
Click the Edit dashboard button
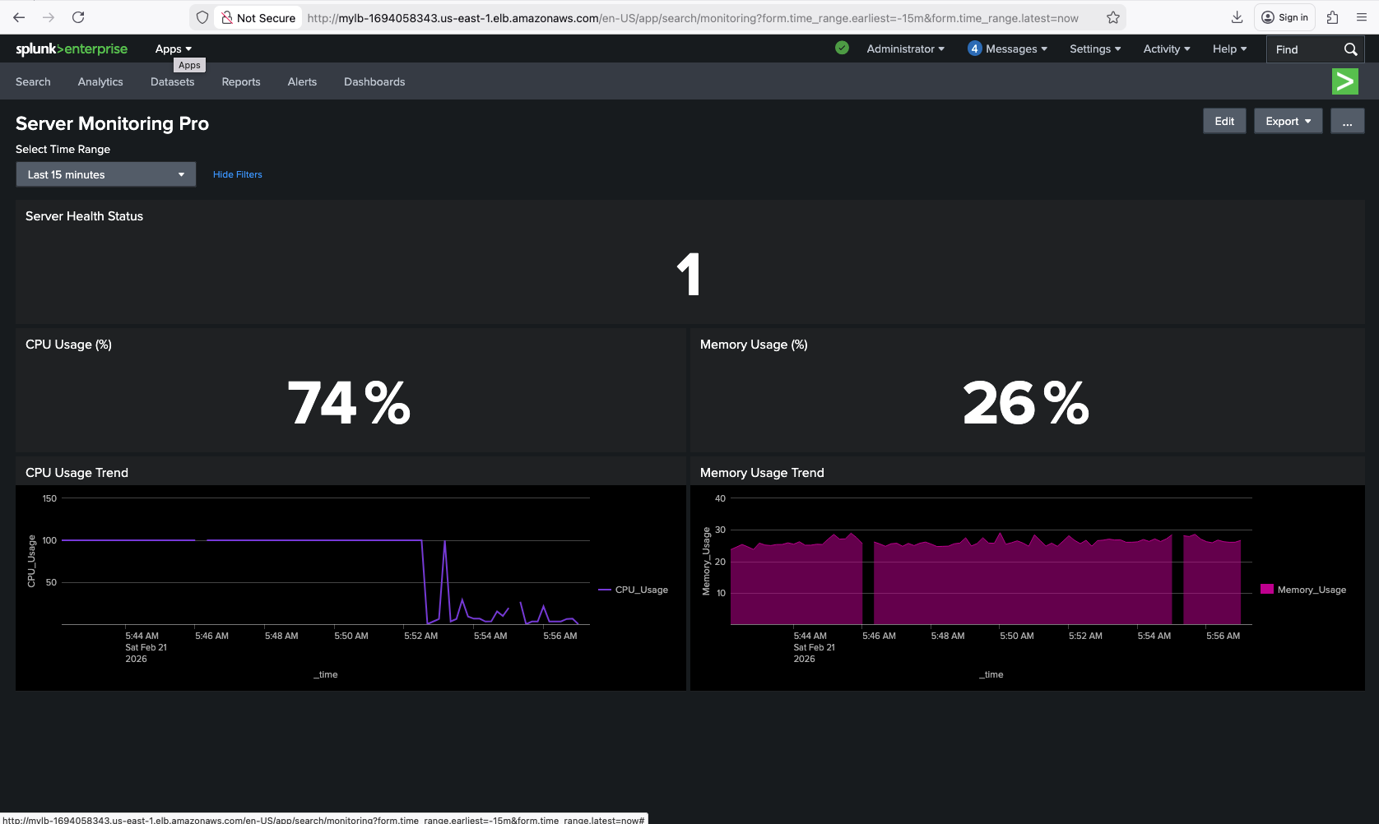pyautogui.click(x=1224, y=121)
